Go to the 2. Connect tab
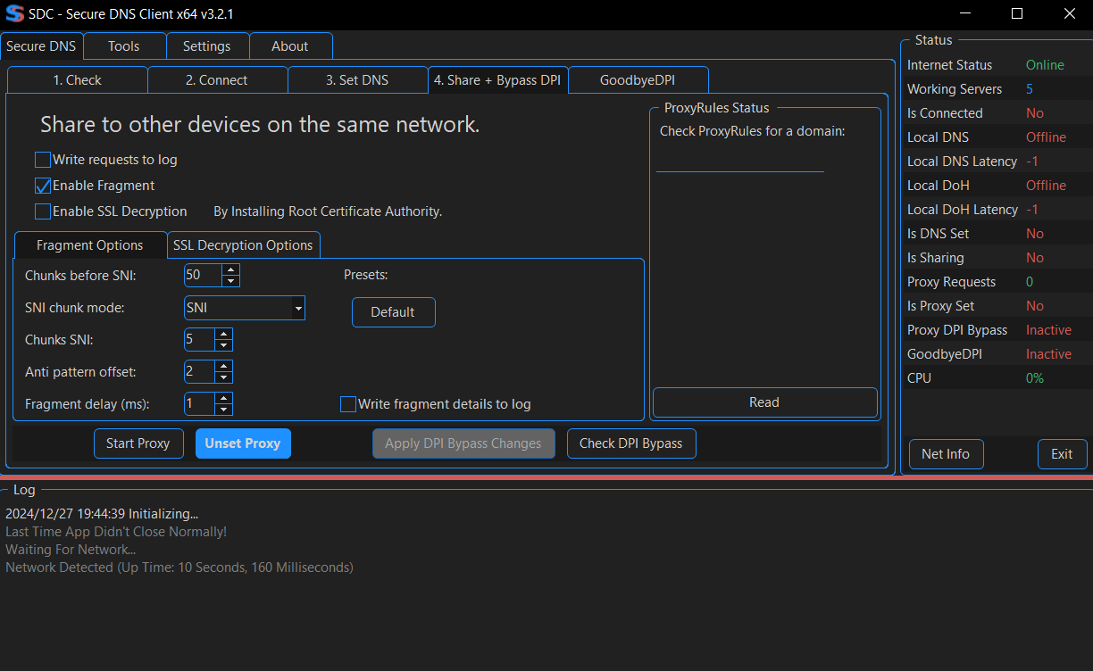This screenshot has width=1093, height=671. (216, 80)
